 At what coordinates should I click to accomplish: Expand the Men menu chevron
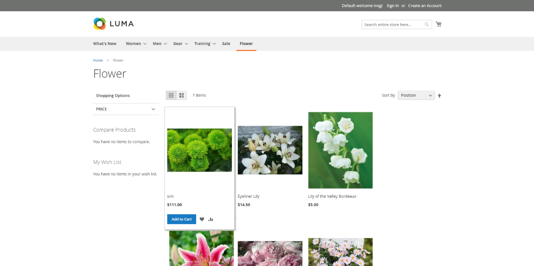pos(165,44)
